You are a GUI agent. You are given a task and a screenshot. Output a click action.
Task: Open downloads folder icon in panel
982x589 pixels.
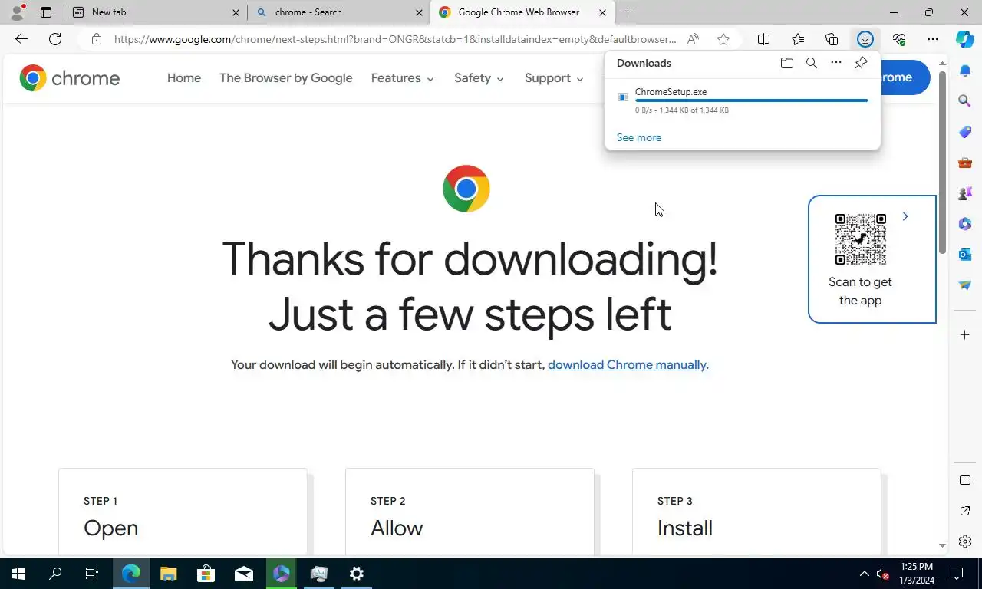tap(787, 63)
